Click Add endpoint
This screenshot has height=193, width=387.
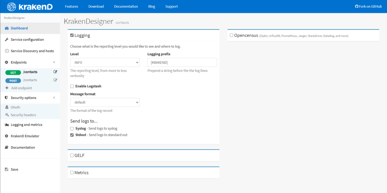22,88
